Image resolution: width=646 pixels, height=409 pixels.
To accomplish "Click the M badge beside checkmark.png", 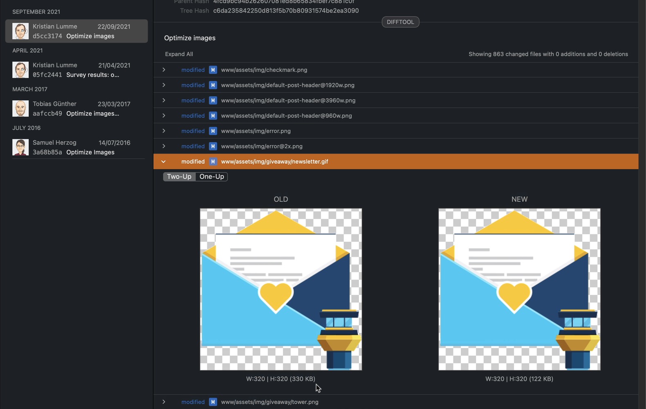I will tap(213, 70).
